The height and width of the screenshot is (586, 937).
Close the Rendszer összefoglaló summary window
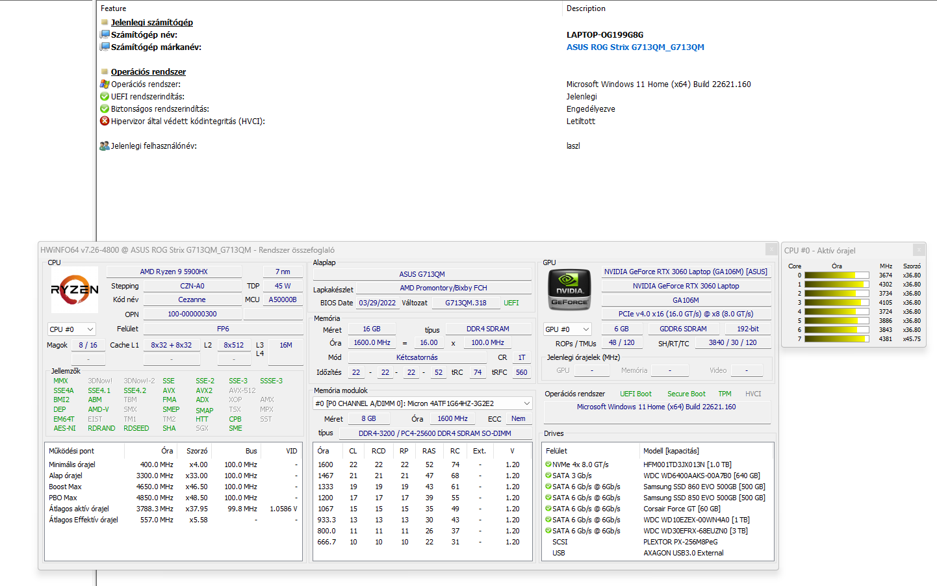pos(771,249)
